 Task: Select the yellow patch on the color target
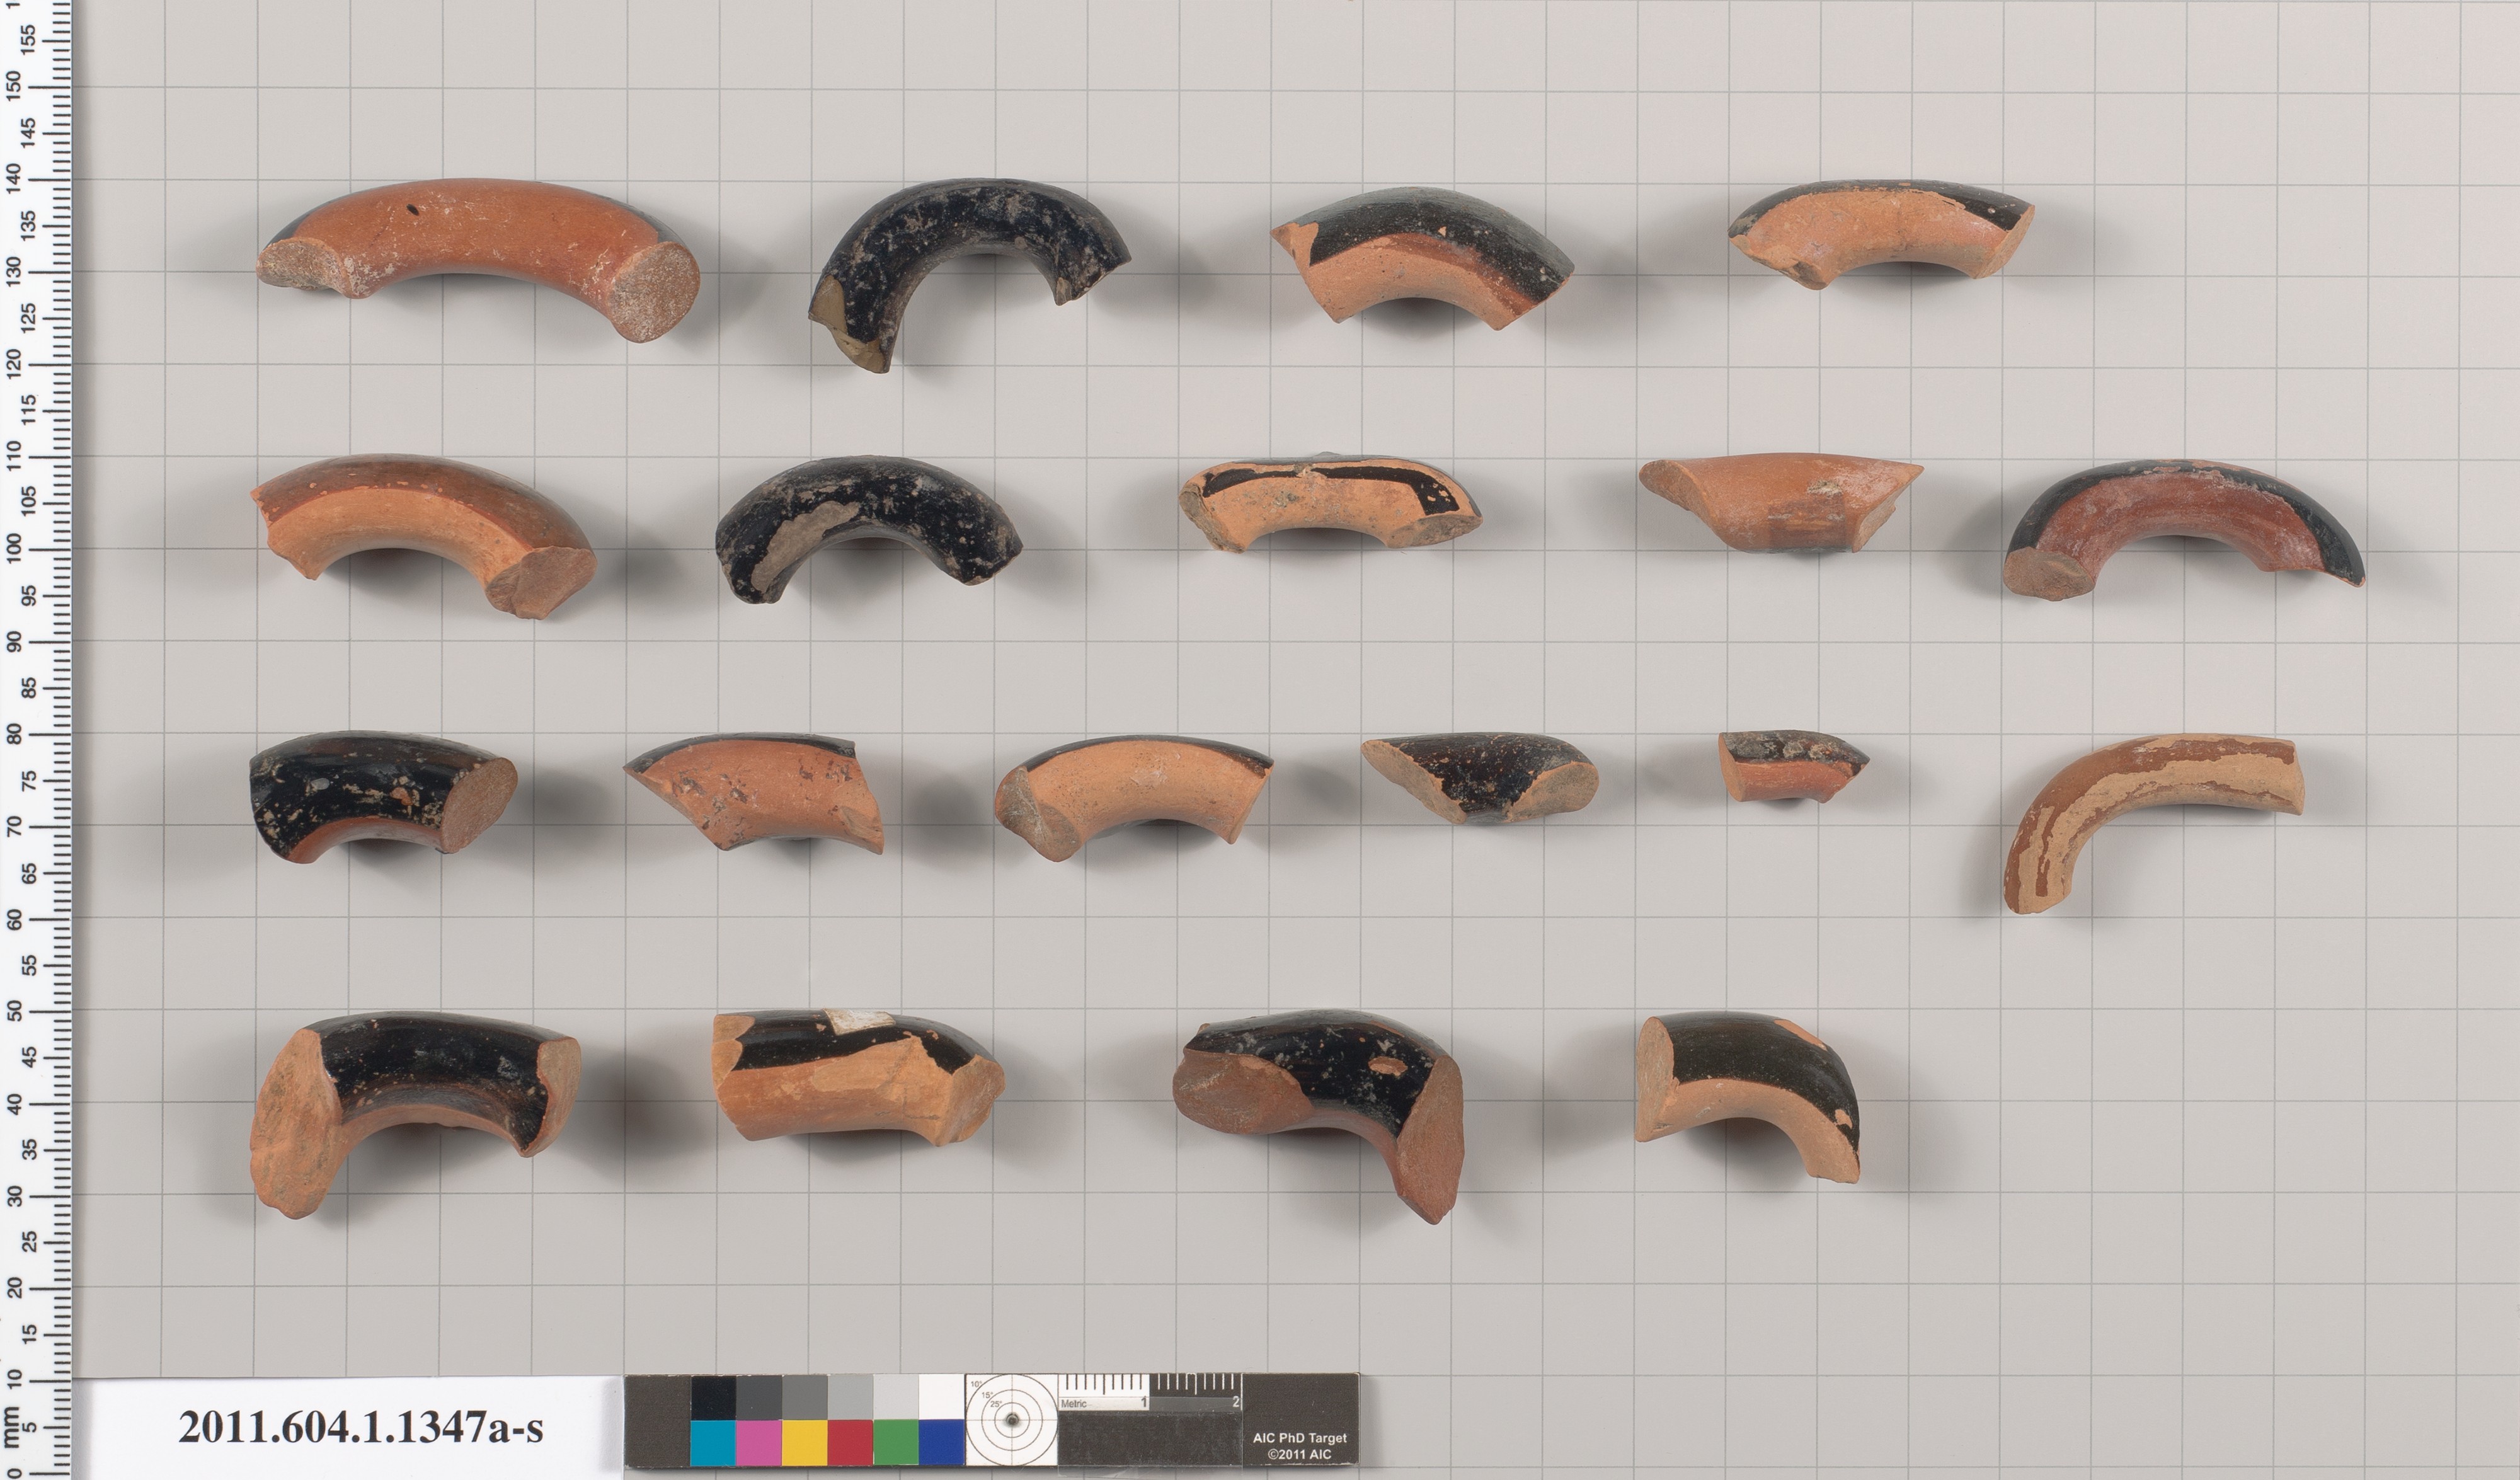804,1442
